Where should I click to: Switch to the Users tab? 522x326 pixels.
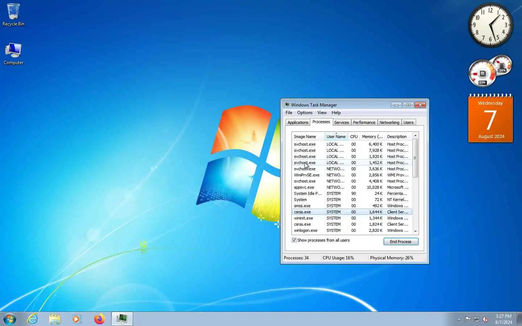(409, 122)
